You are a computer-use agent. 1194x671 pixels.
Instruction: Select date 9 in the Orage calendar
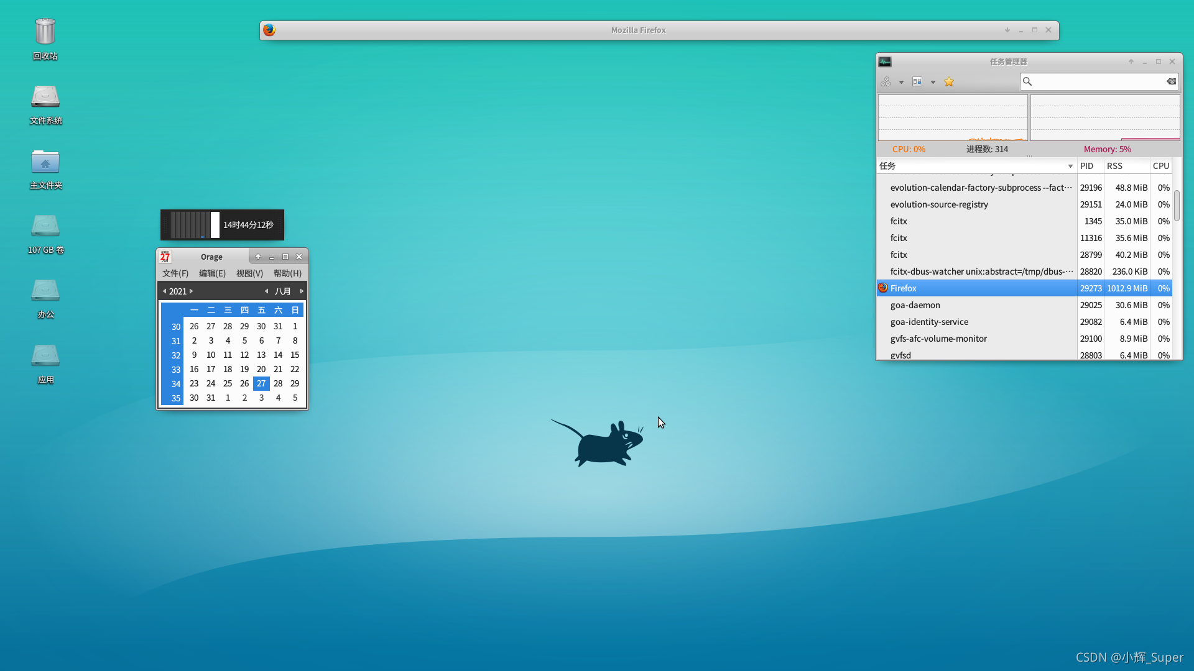pyautogui.click(x=194, y=355)
